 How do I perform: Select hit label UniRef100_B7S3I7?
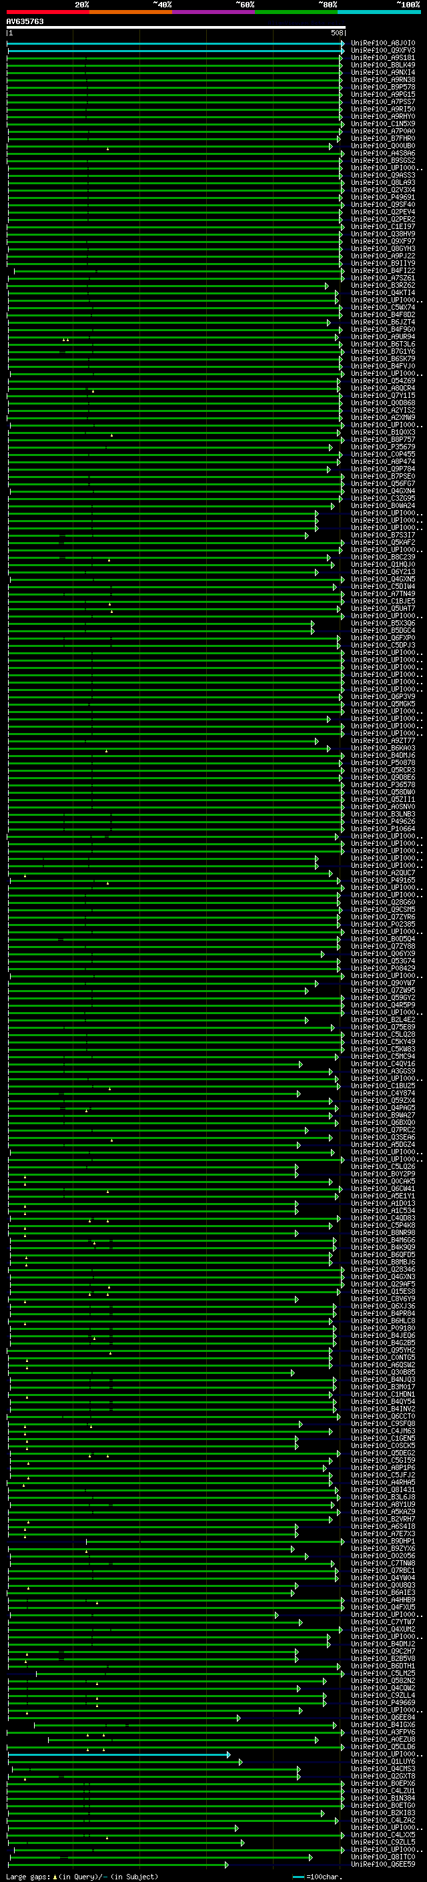pyautogui.click(x=383, y=535)
